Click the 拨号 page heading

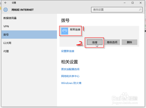pos(65,20)
